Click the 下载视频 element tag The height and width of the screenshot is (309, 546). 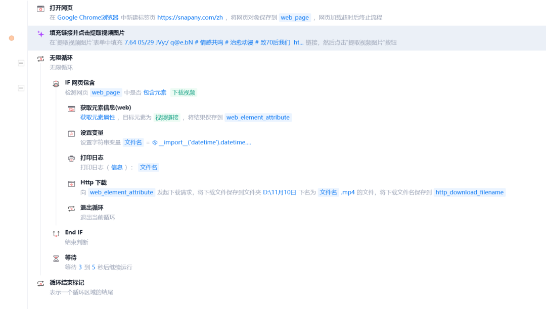pyautogui.click(x=184, y=92)
